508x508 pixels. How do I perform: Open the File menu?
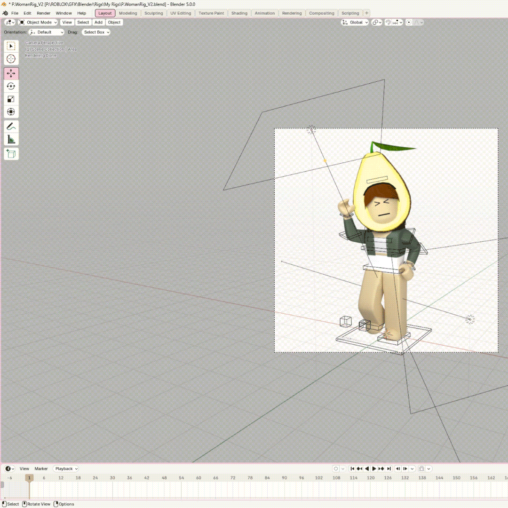[15, 13]
